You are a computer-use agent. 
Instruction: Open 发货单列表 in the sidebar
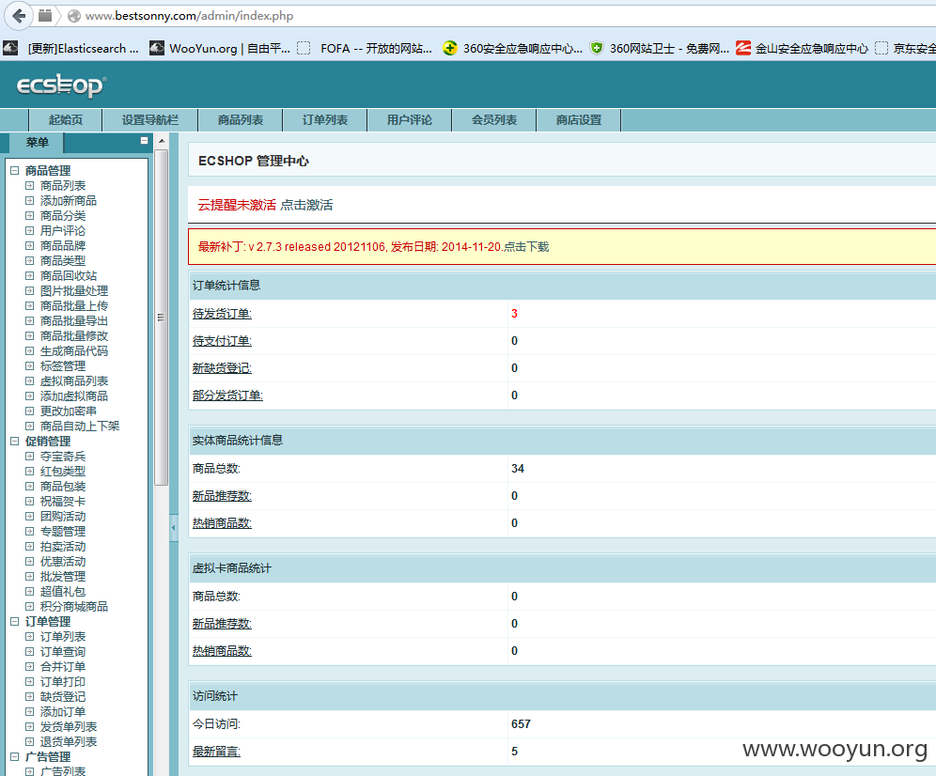(x=68, y=726)
